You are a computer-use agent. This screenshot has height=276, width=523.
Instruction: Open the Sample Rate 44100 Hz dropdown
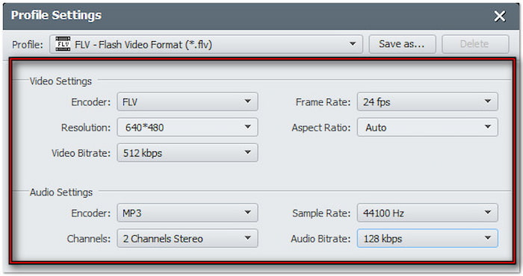[x=427, y=213]
